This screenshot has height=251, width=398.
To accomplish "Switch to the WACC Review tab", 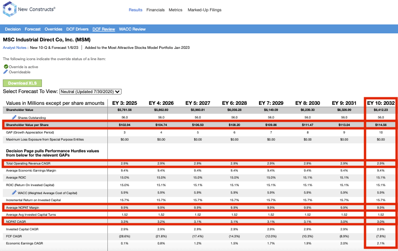I will [132, 29].
